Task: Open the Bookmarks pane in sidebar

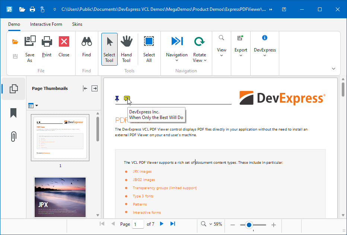Action: [13, 113]
